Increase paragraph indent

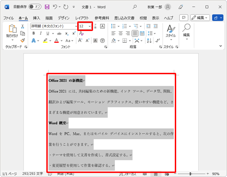156,26
